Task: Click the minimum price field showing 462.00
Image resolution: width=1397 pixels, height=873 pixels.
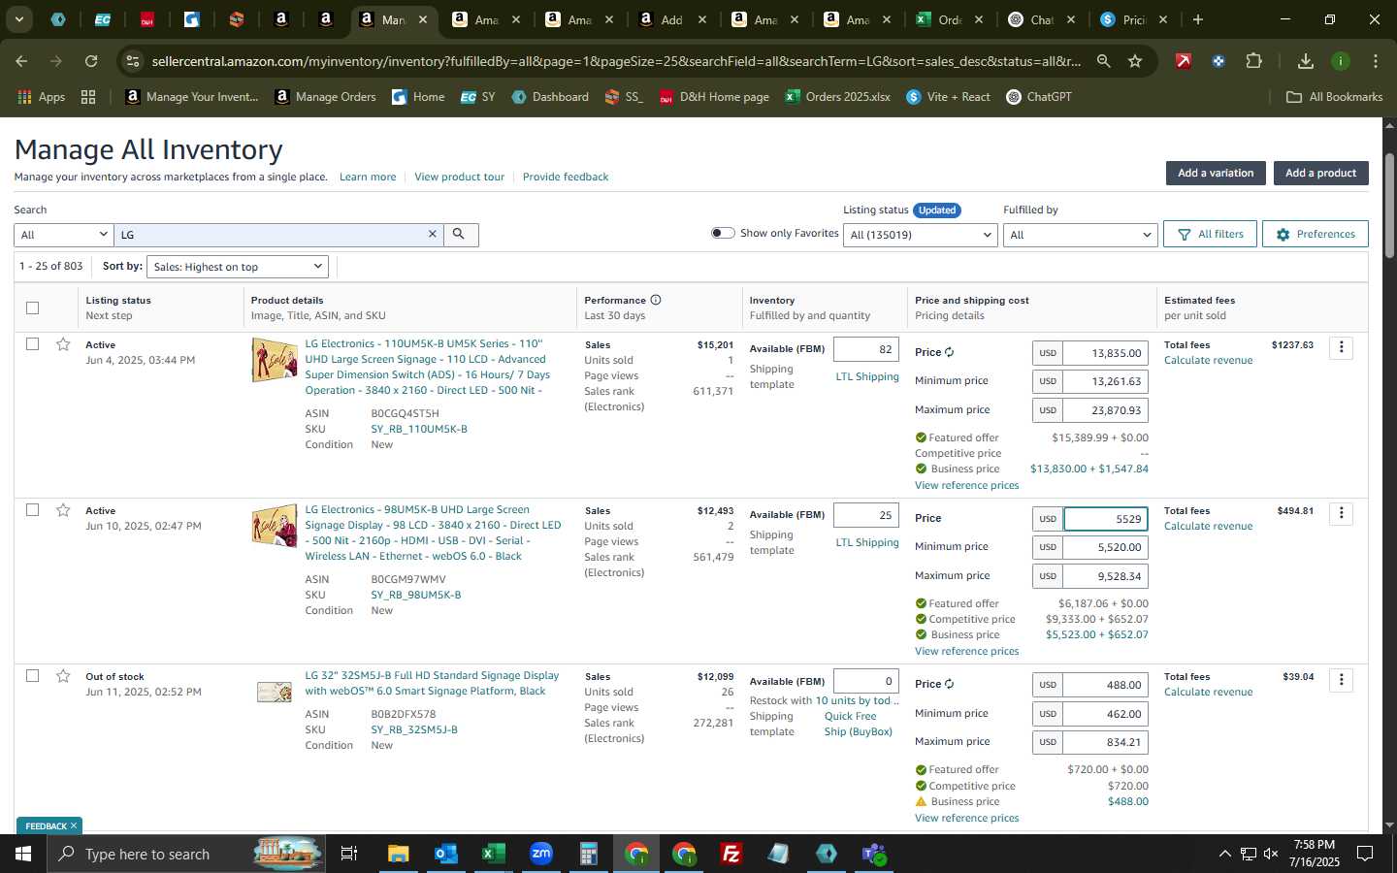Action: click(x=1105, y=714)
